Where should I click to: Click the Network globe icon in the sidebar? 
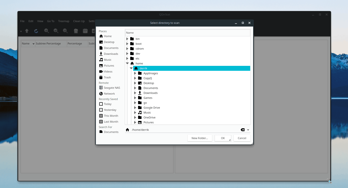pyautogui.click(x=100, y=93)
